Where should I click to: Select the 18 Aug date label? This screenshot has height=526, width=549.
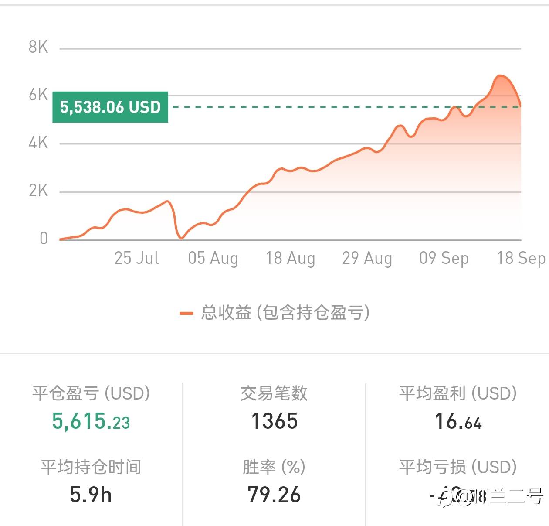click(290, 258)
